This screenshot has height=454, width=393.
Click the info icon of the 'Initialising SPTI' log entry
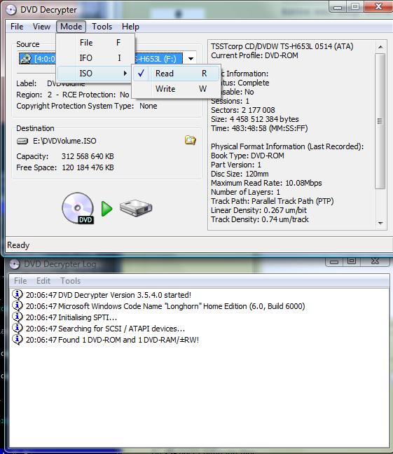coord(18,317)
